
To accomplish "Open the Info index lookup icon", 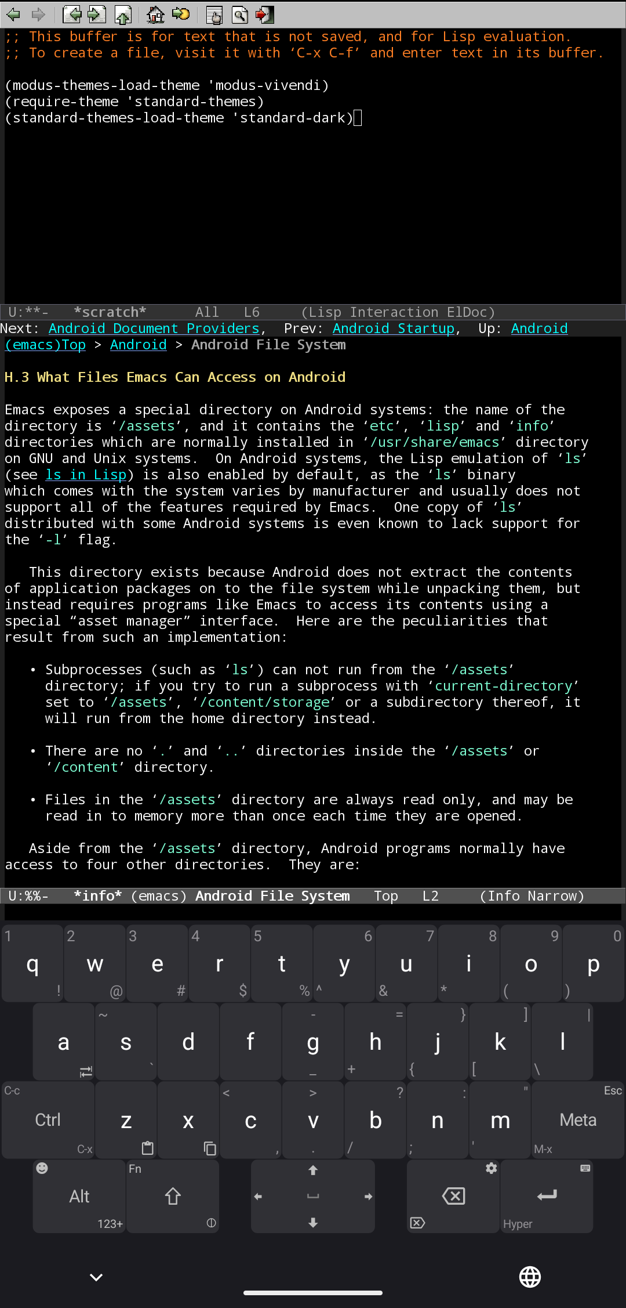I will point(214,15).
